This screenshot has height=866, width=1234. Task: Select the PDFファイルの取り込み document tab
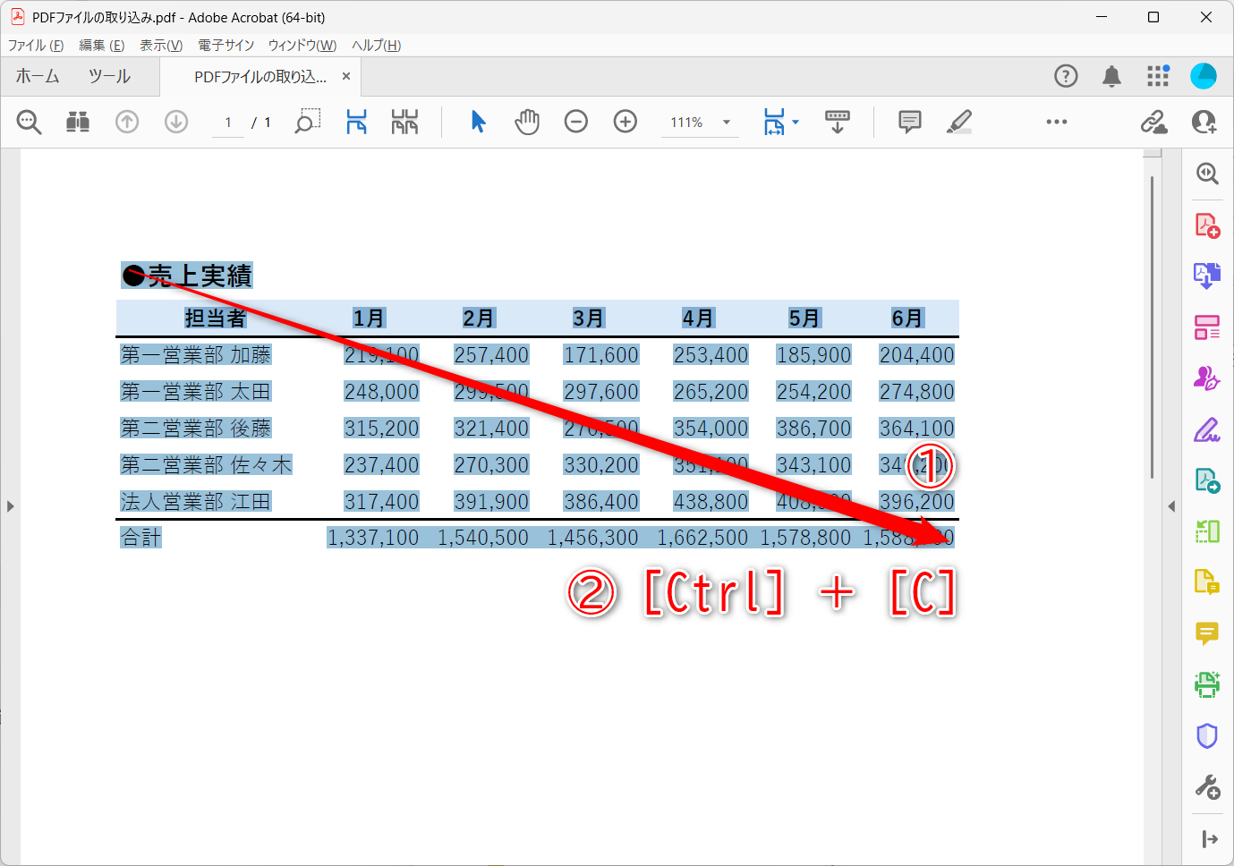point(260,77)
